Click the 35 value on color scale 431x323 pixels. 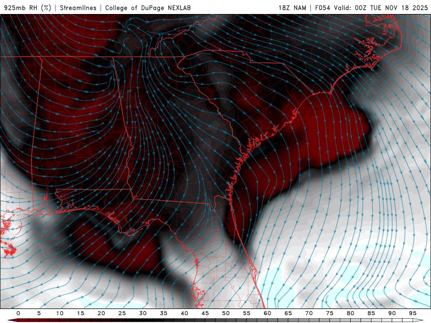(164, 313)
